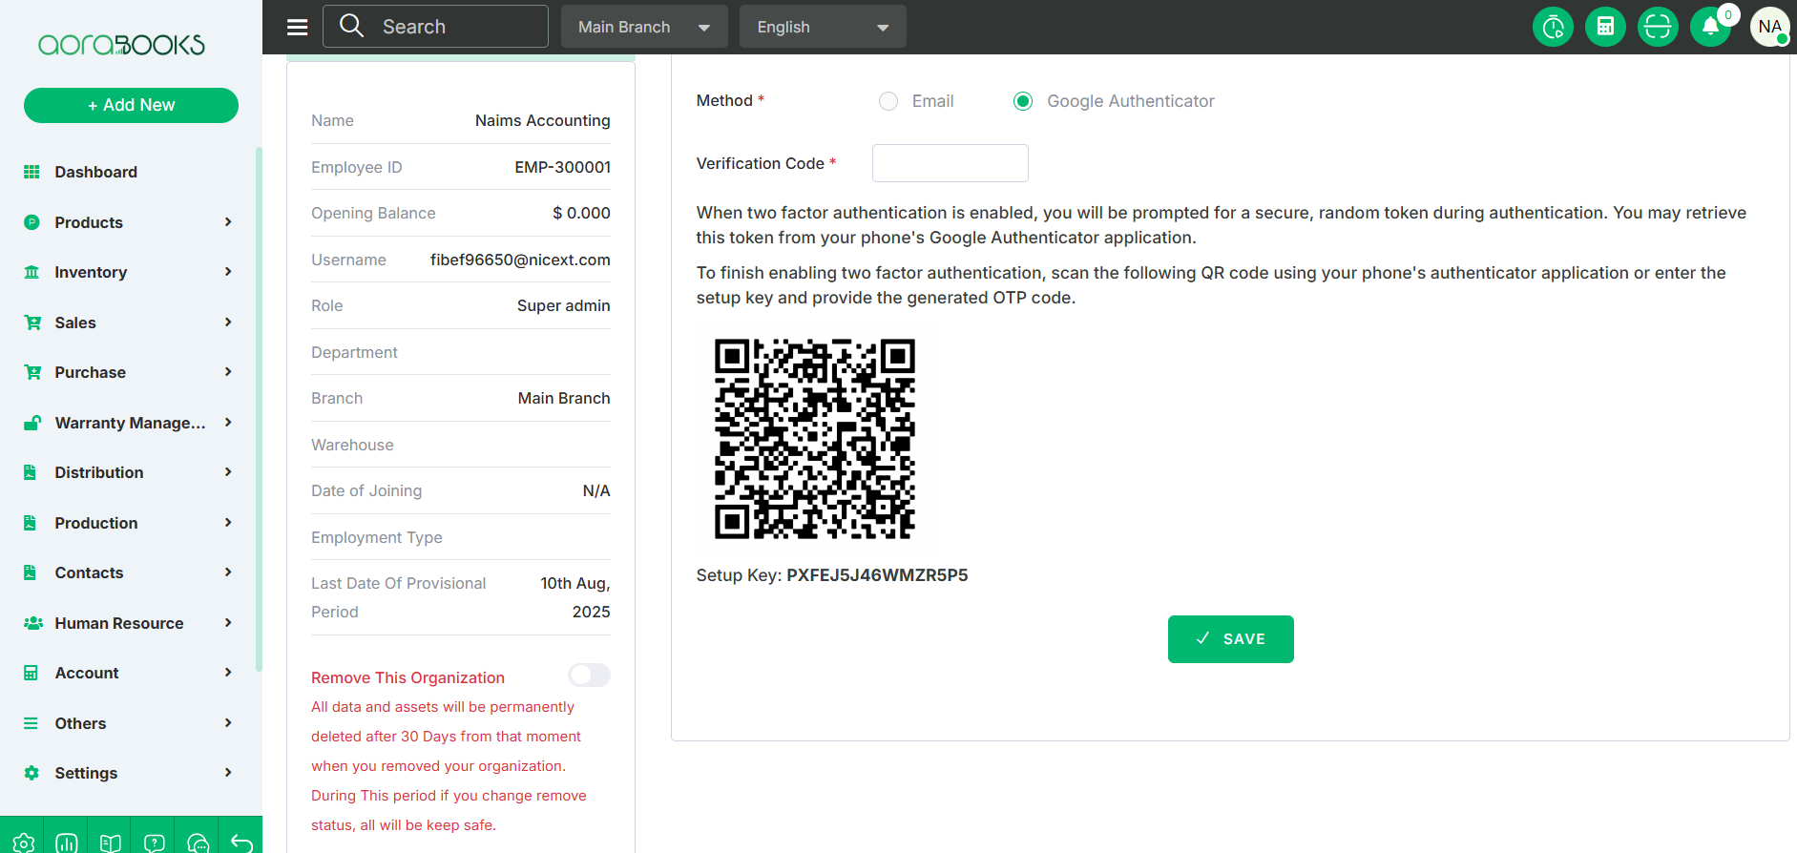Click into the Search box
1797x853 pixels.
(x=435, y=26)
